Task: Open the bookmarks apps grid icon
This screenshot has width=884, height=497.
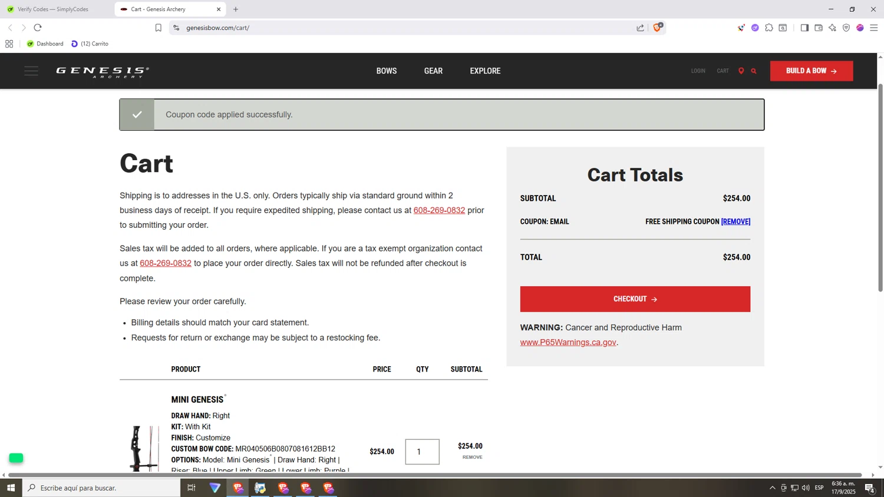Action: coord(9,44)
